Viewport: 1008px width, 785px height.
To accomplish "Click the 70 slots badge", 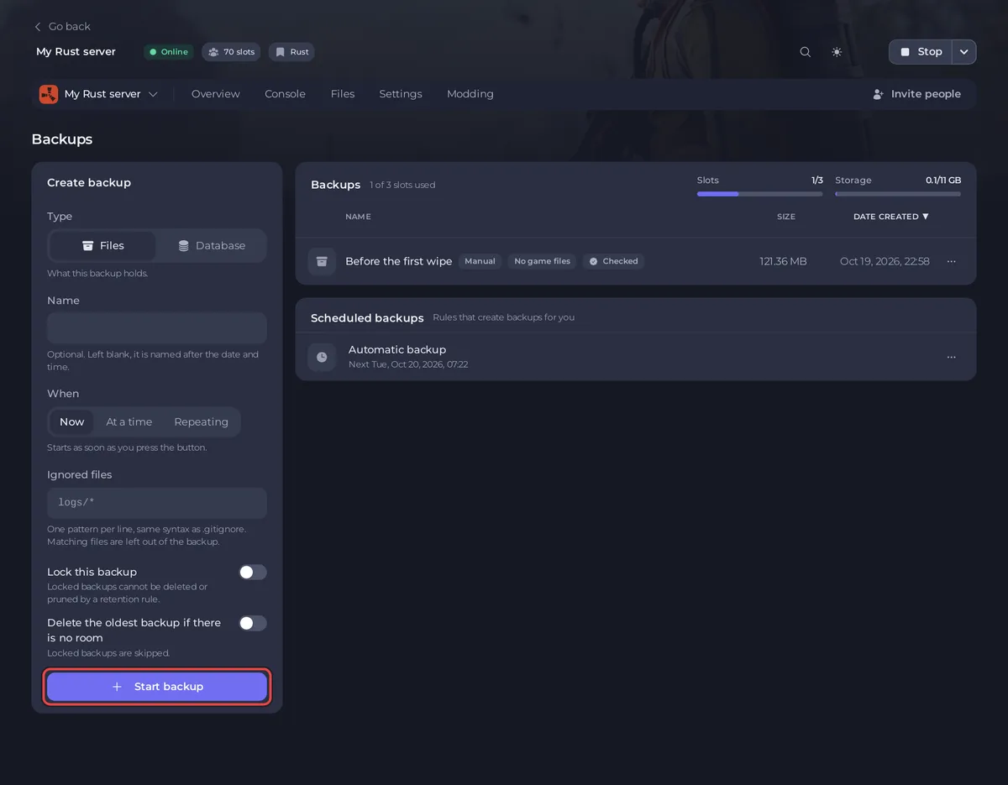I will click(231, 52).
